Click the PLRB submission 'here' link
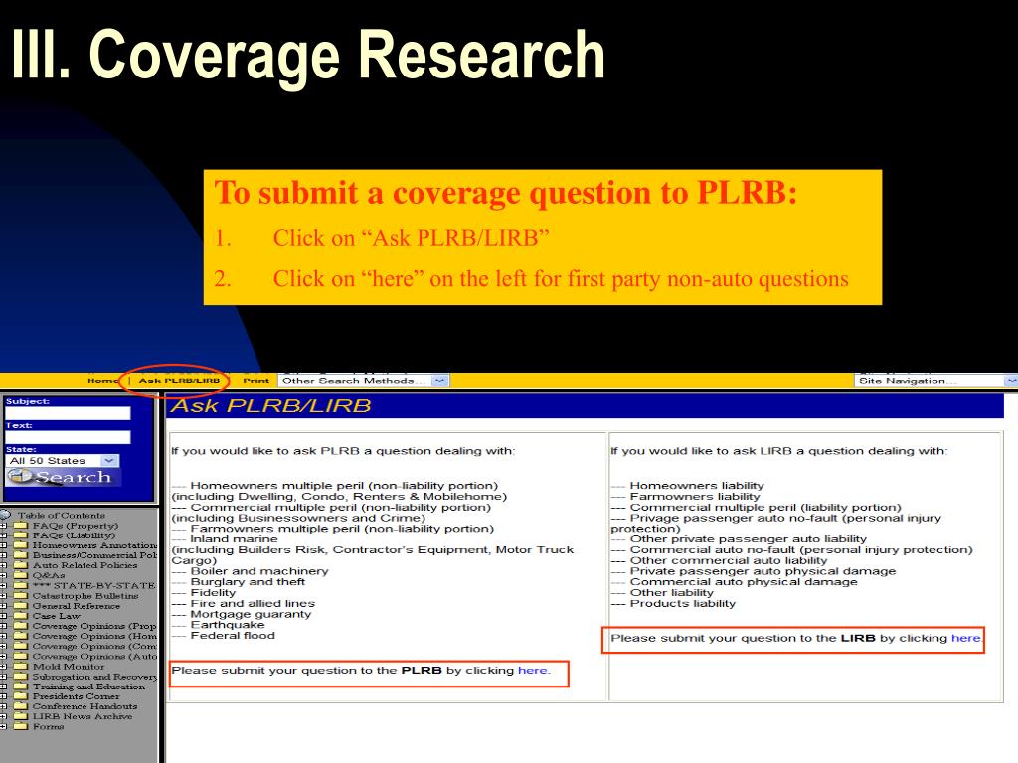Viewport: 1018px width, 763px height. pos(533,671)
